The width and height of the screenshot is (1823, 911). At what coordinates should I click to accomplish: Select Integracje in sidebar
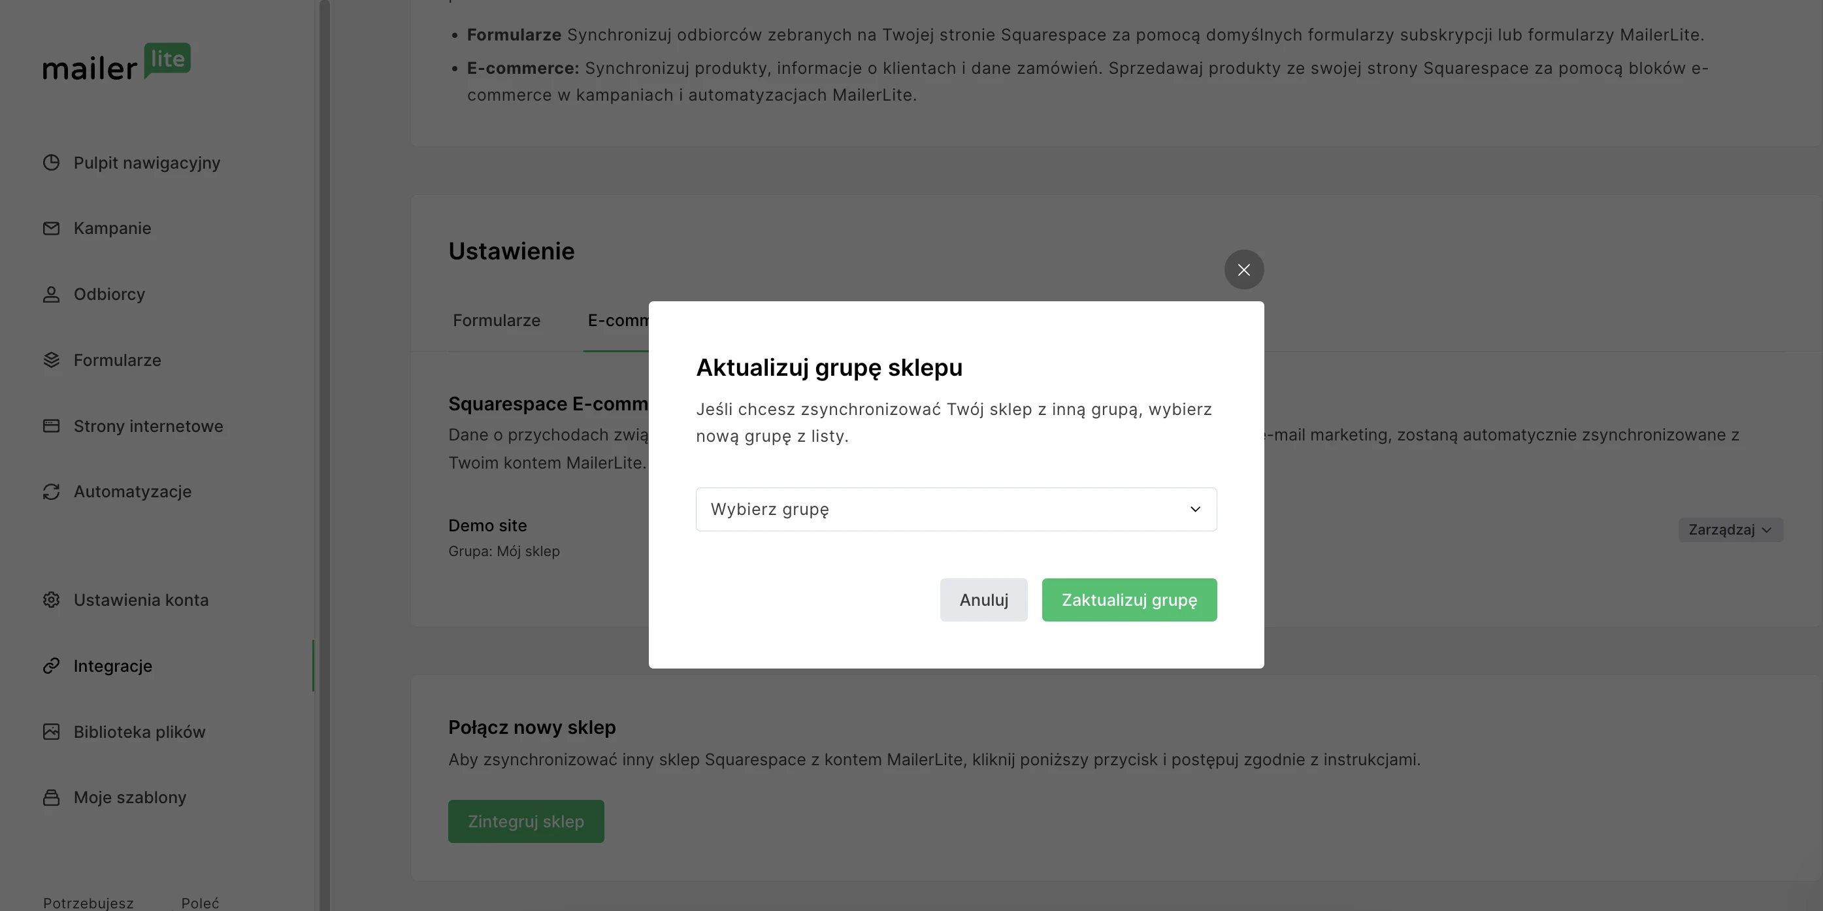(112, 666)
